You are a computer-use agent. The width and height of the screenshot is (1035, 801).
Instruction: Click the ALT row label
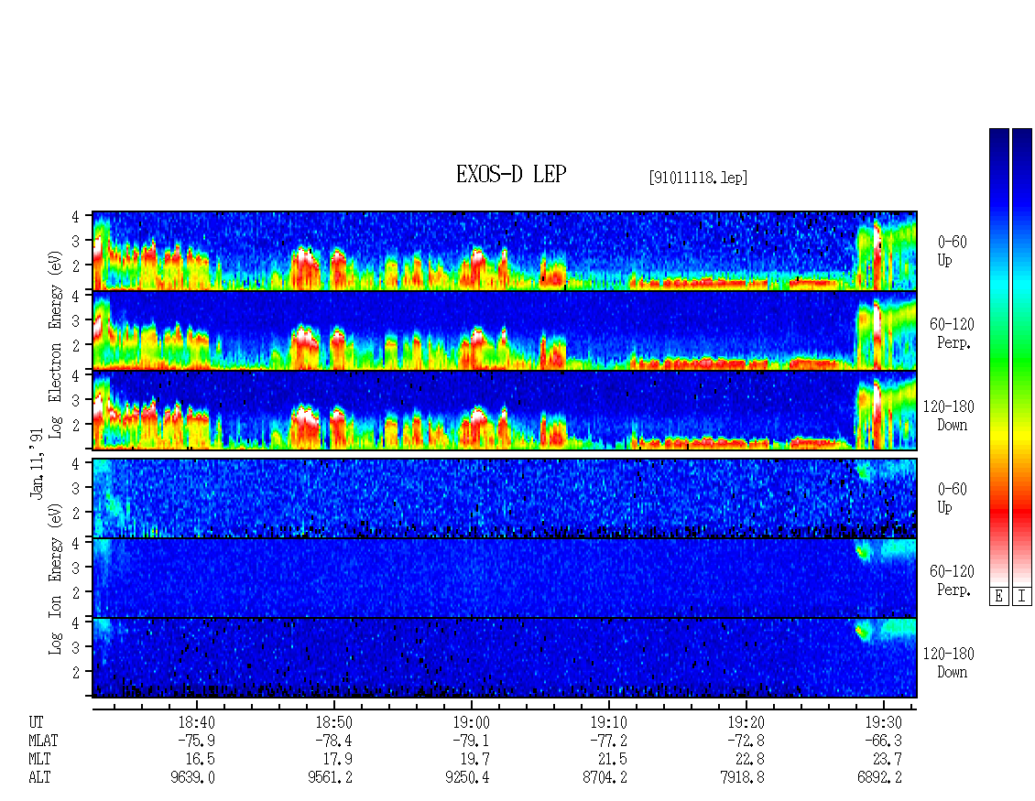tap(39, 778)
